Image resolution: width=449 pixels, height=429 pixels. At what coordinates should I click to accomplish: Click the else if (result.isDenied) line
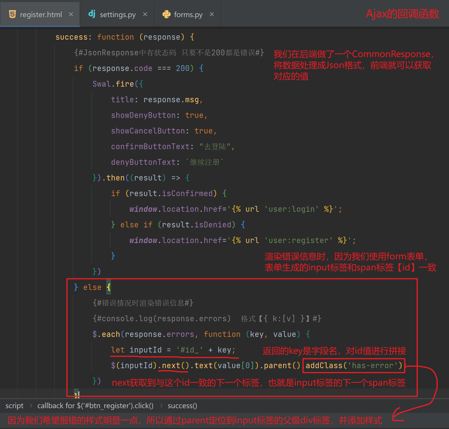pyautogui.click(x=178, y=225)
